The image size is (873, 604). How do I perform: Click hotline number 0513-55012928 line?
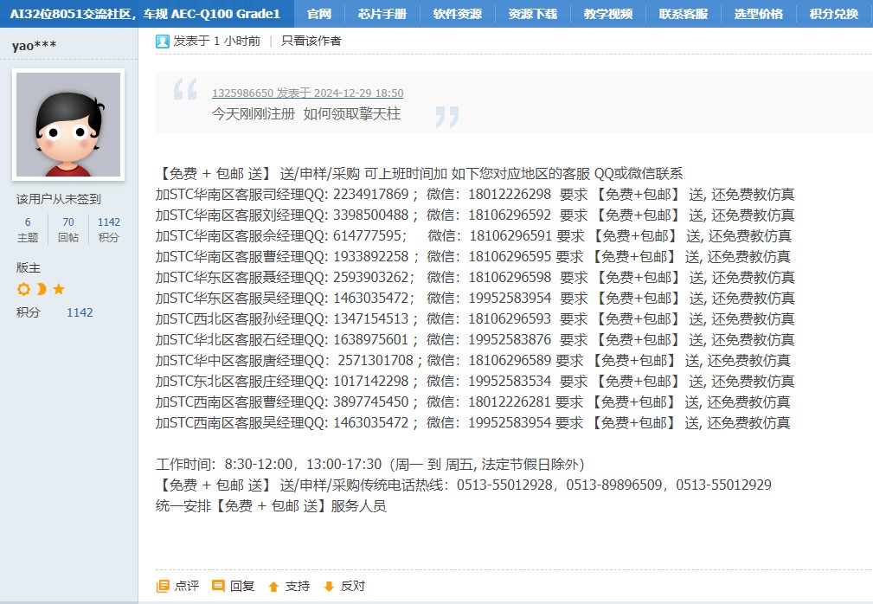pyautogui.click(x=464, y=485)
